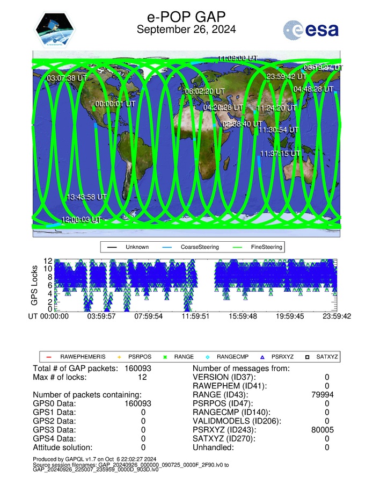Click the 12:00:03 UT track label
Viewport: 373px width, 483px height.
click(x=81, y=220)
